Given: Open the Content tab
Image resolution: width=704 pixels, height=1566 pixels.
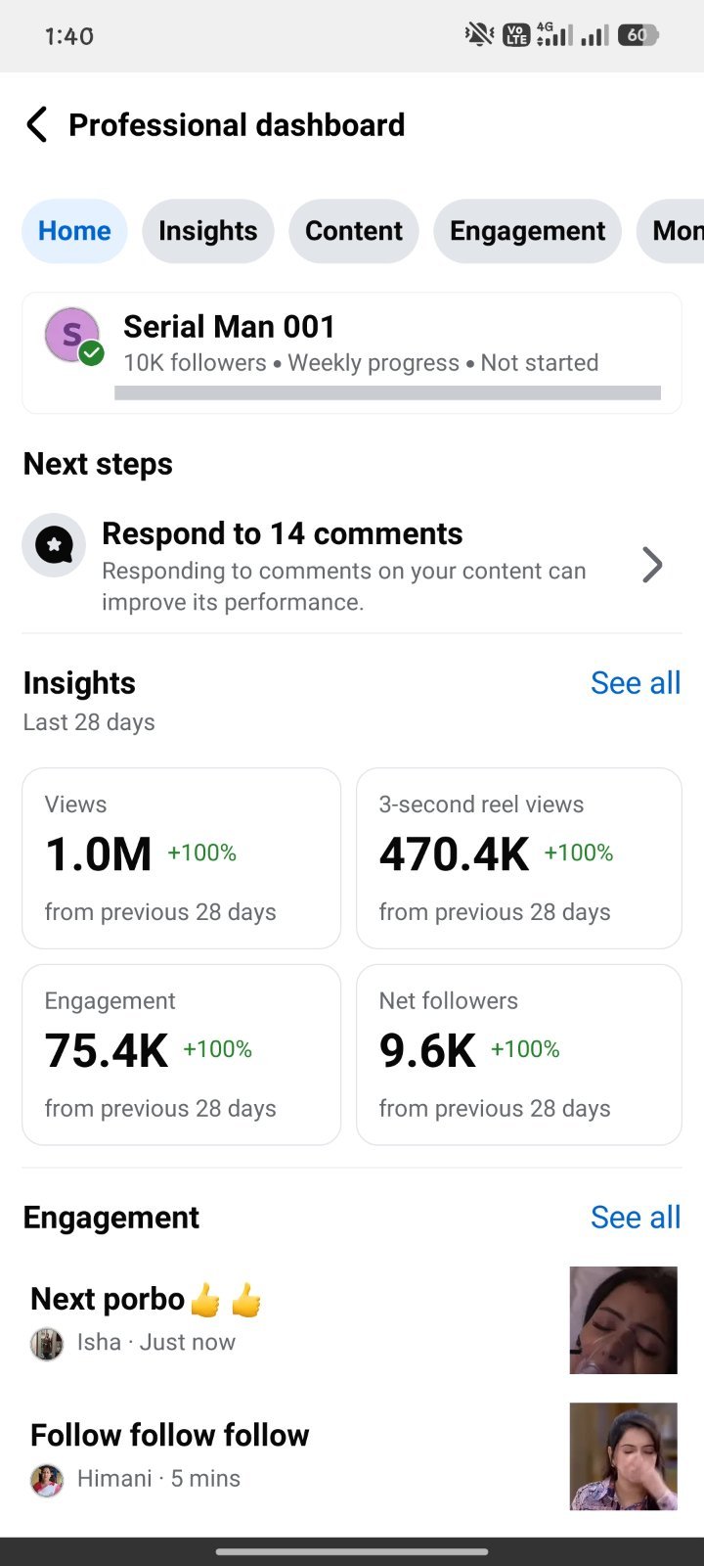Looking at the screenshot, I should (x=354, y=231).
